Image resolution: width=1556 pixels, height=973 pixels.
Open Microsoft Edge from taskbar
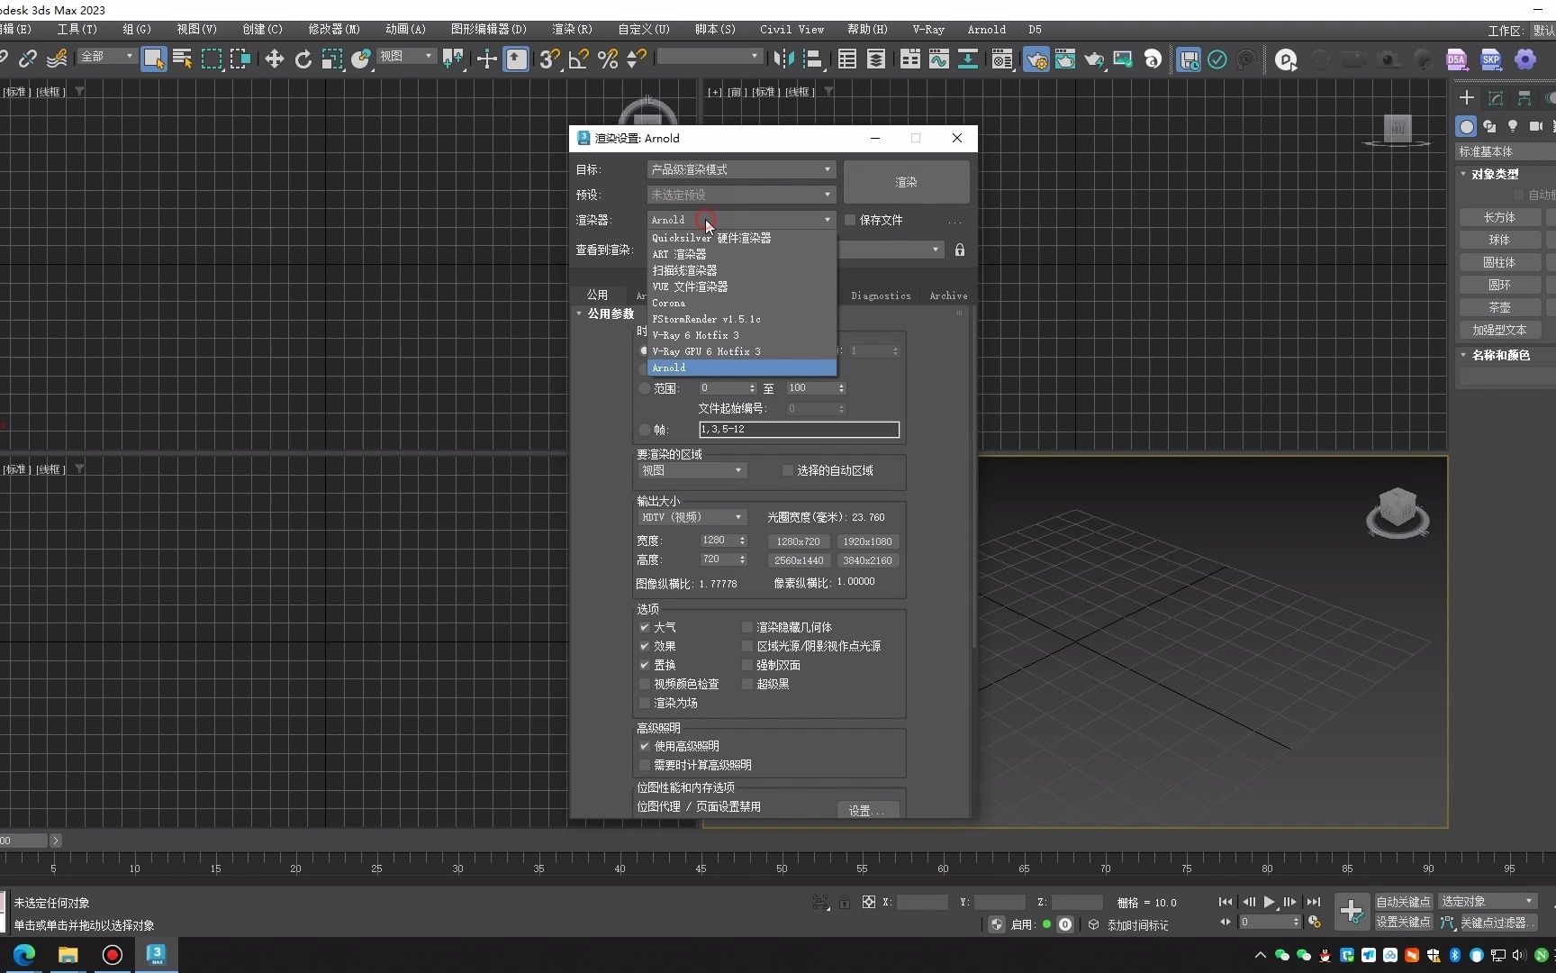coord(24,955)
